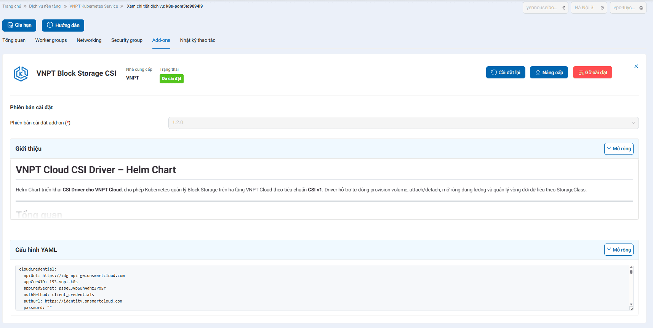The image size is (653, 328).
Task: Switch to the Tổng quan tab
Action: point(14,40)
